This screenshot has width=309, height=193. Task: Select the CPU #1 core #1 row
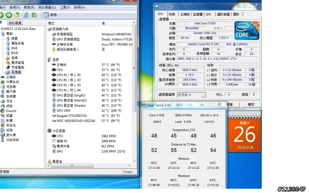click(x=89, y=75)
